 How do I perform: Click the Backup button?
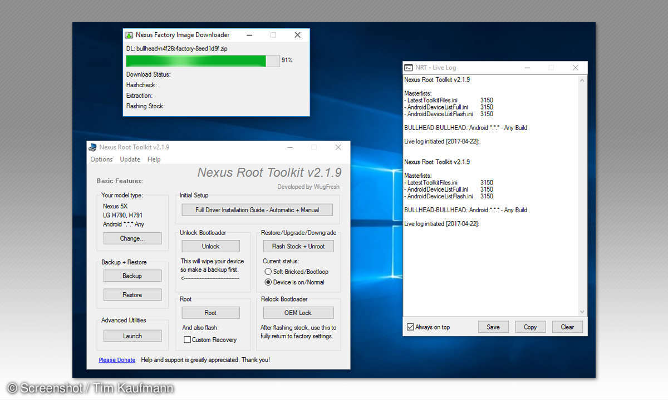132,276
